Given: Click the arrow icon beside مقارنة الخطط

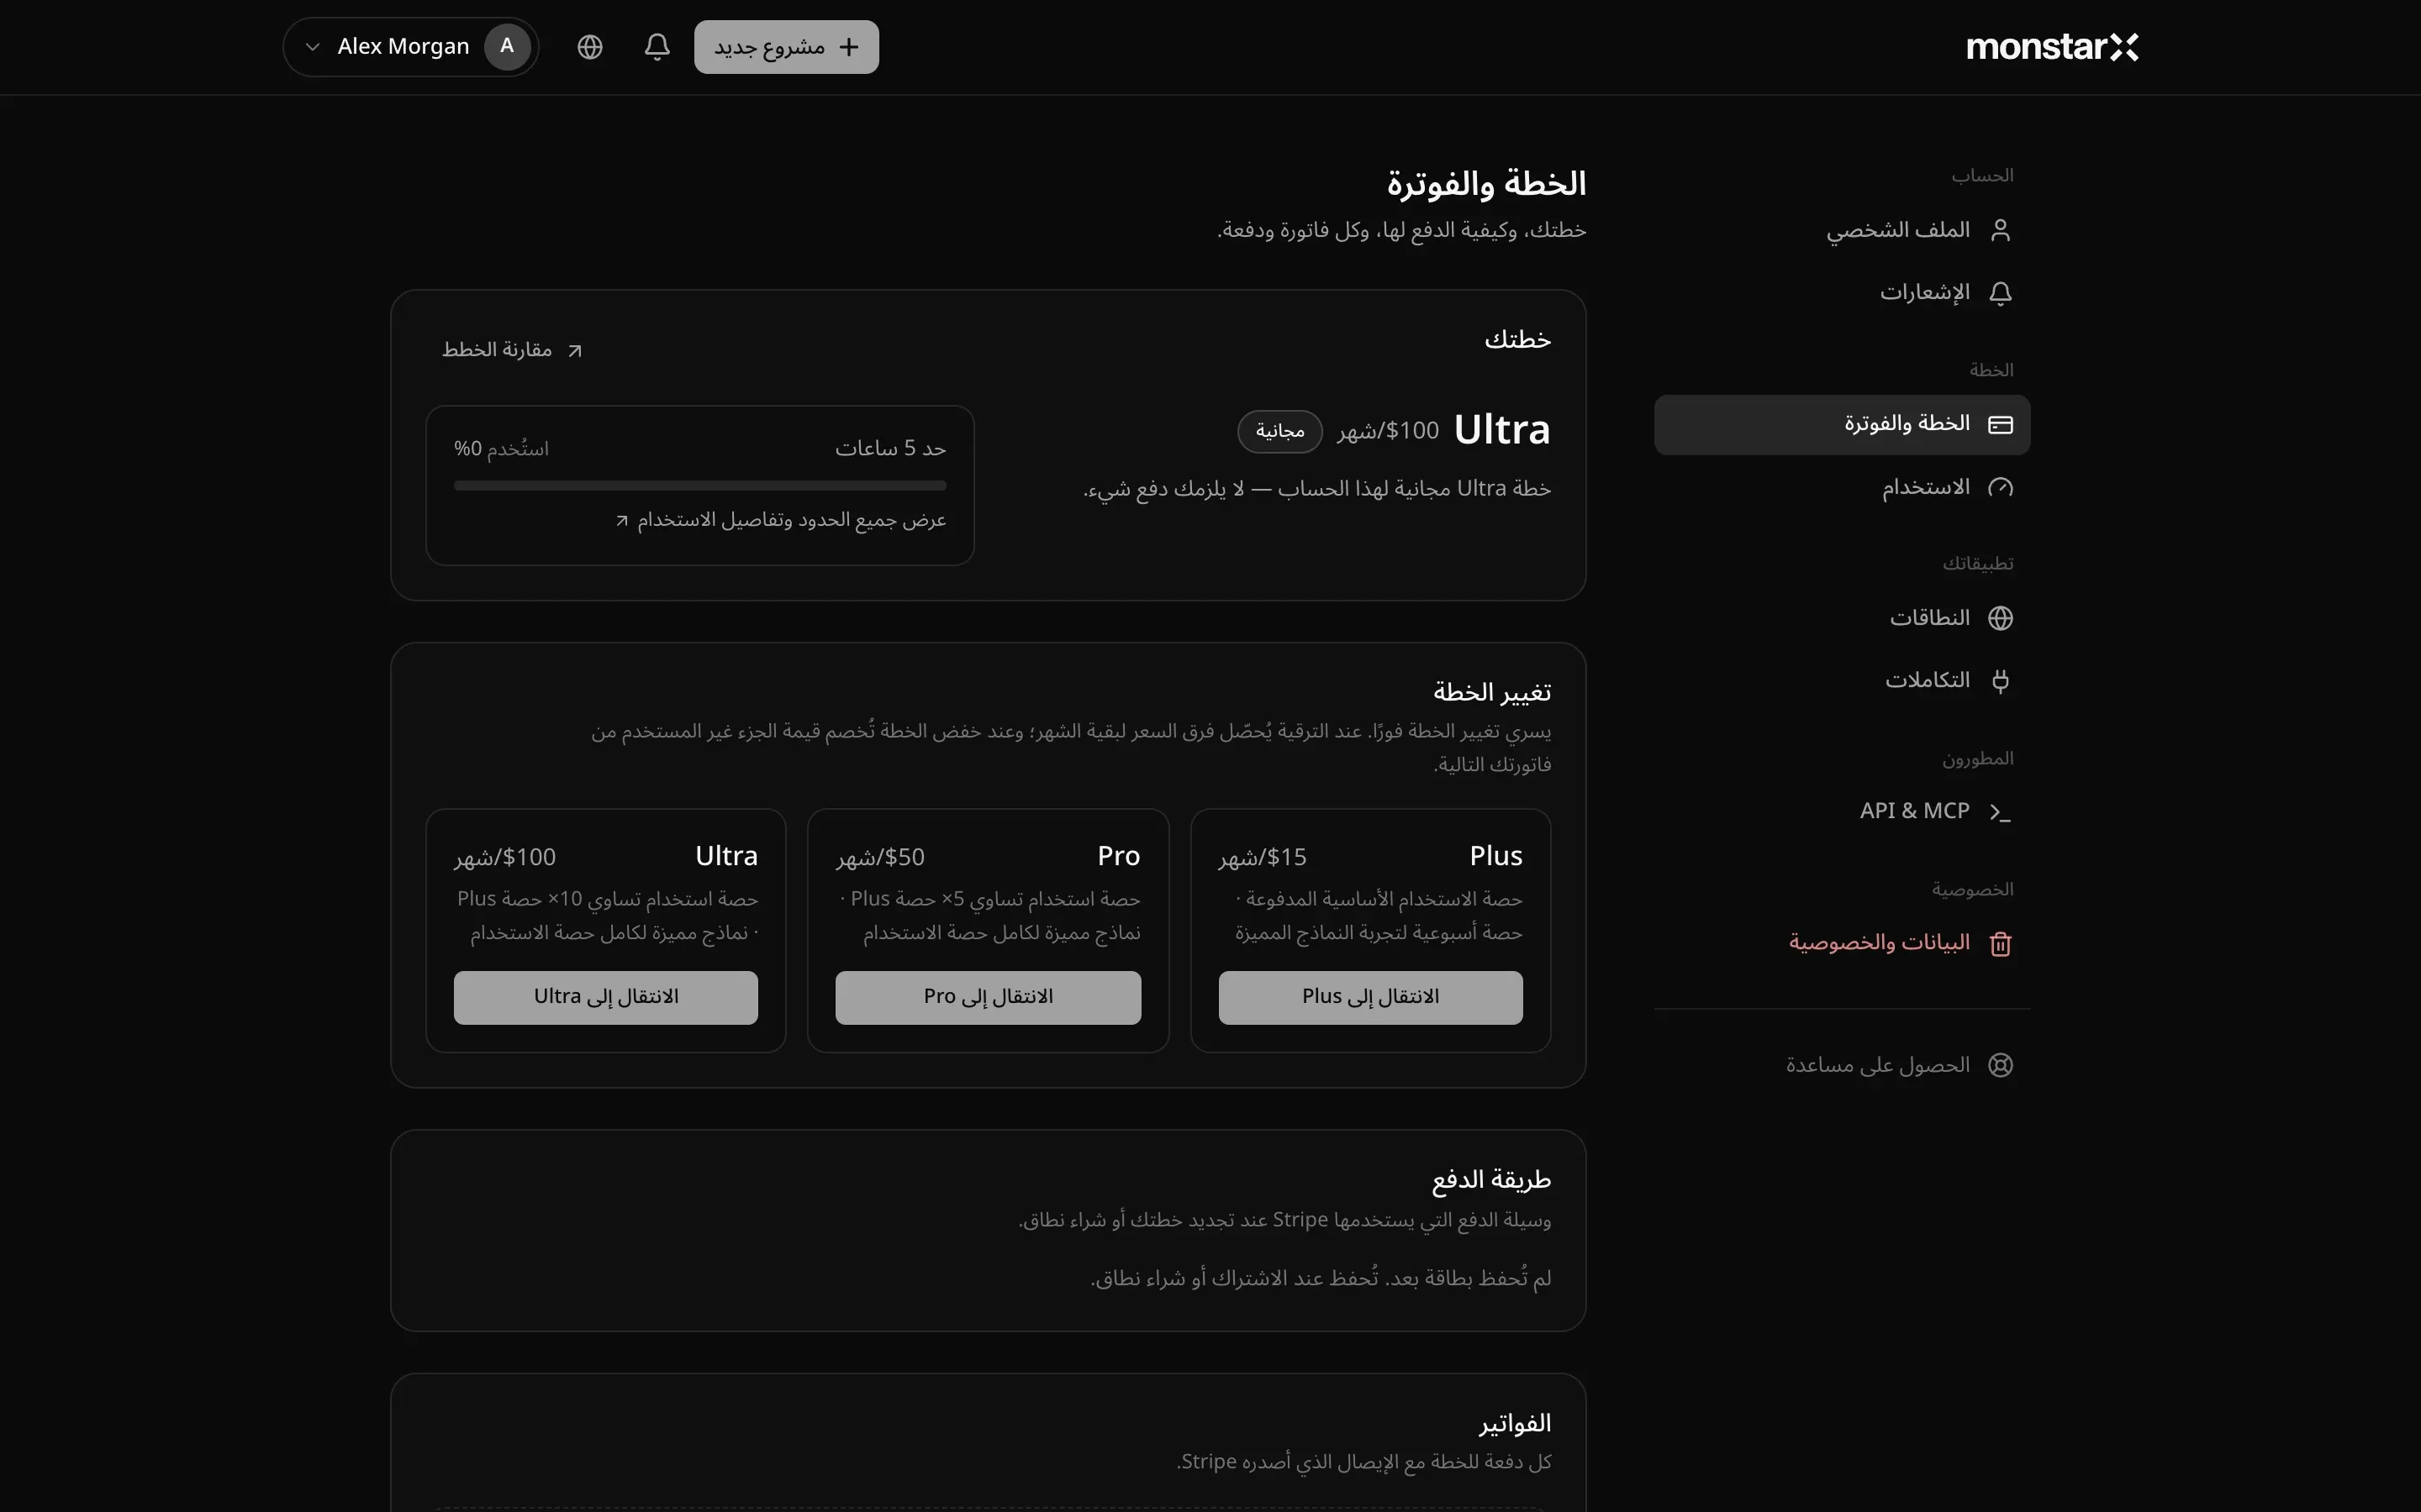Looking at the screenshot, I should point(575,350).
